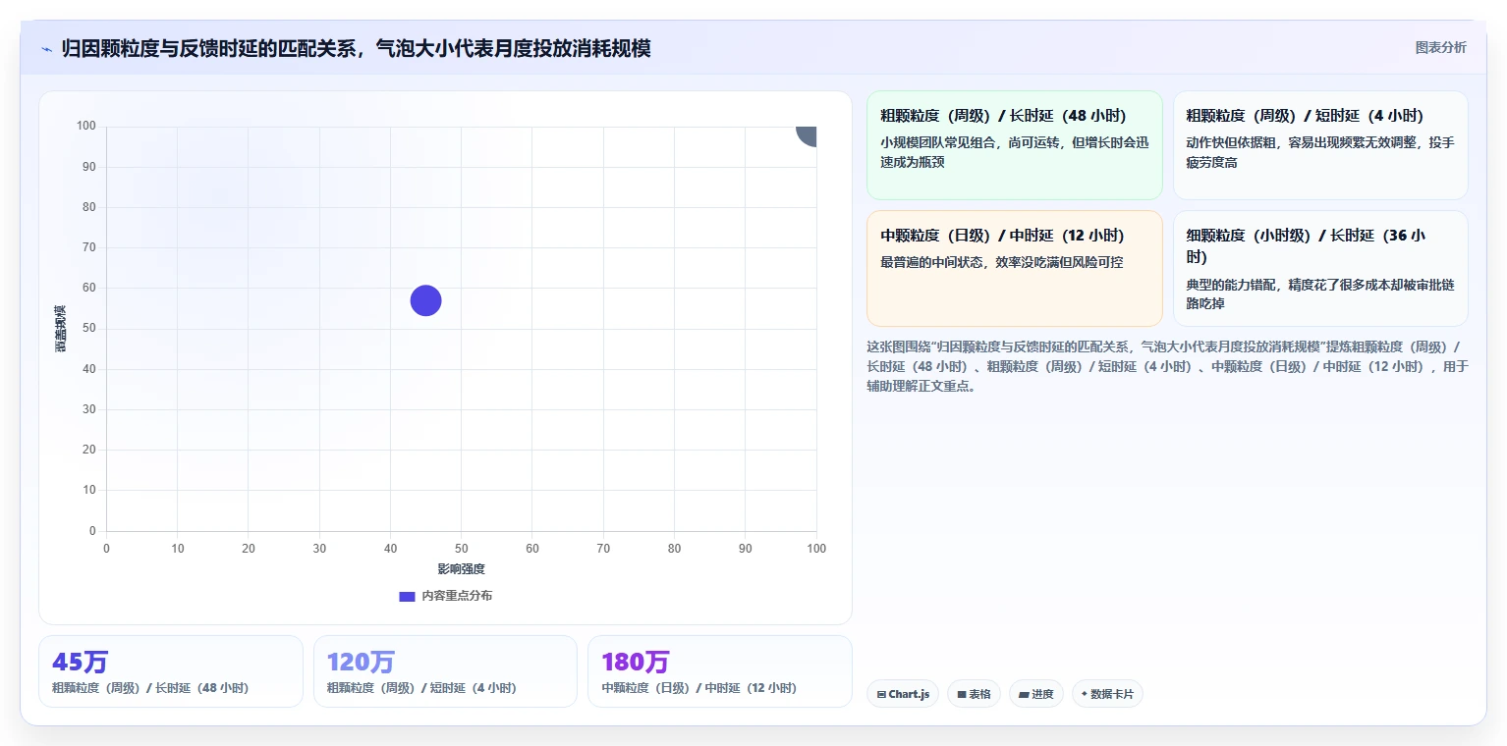Open the 粗颗粒度 / 短时延 (4 小时) card

point(1320,145)
